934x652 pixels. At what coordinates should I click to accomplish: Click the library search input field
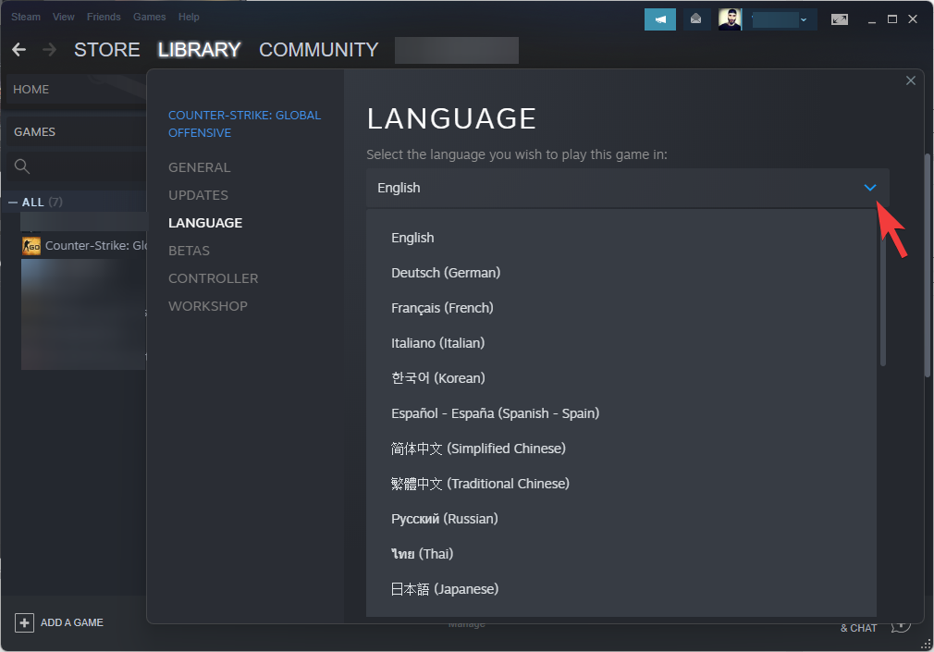76,166
